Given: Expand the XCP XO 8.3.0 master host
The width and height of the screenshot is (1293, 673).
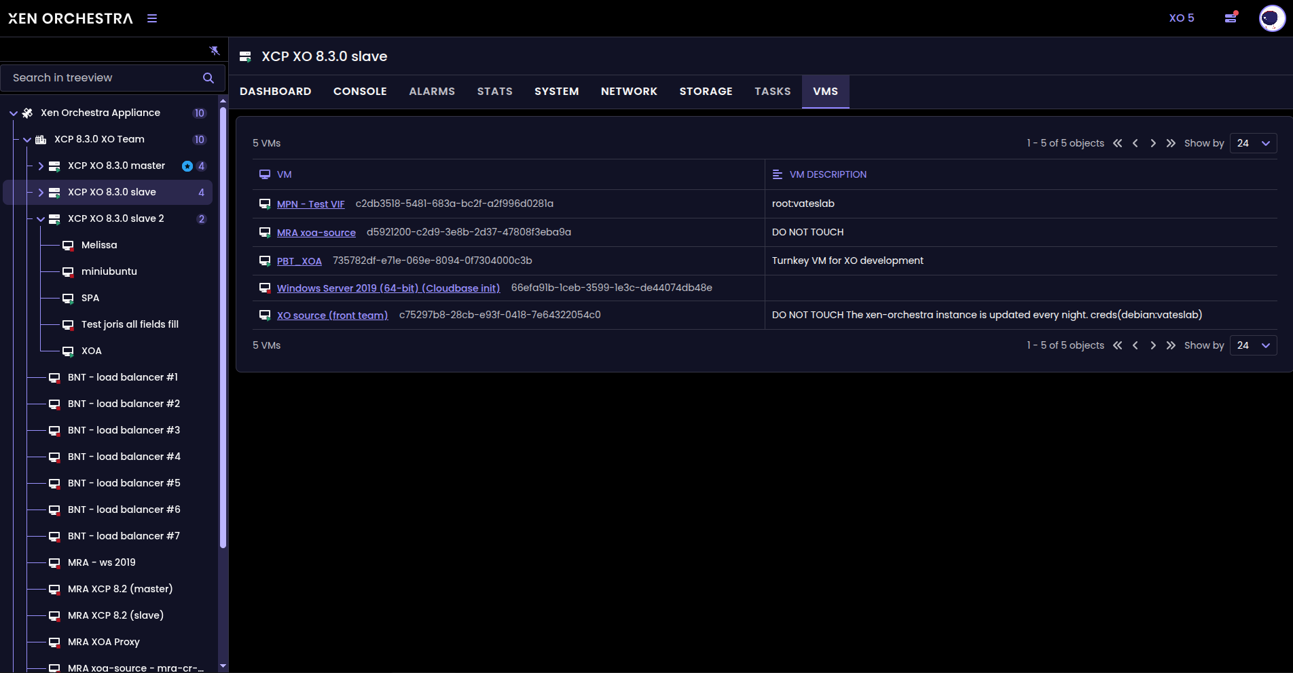Looking at the screenshot, I should [x=41, y=166].
